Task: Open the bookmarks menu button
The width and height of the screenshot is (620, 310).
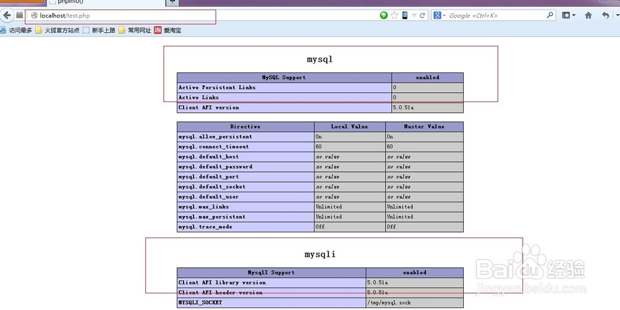Action: coord(569,15)
